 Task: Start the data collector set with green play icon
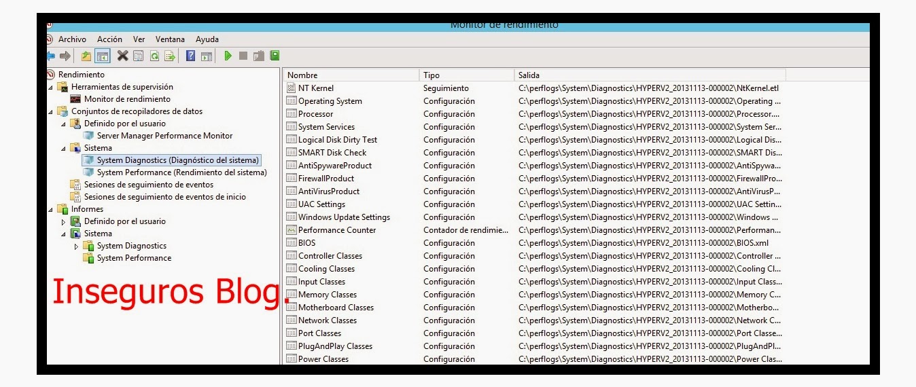(228, 56)
